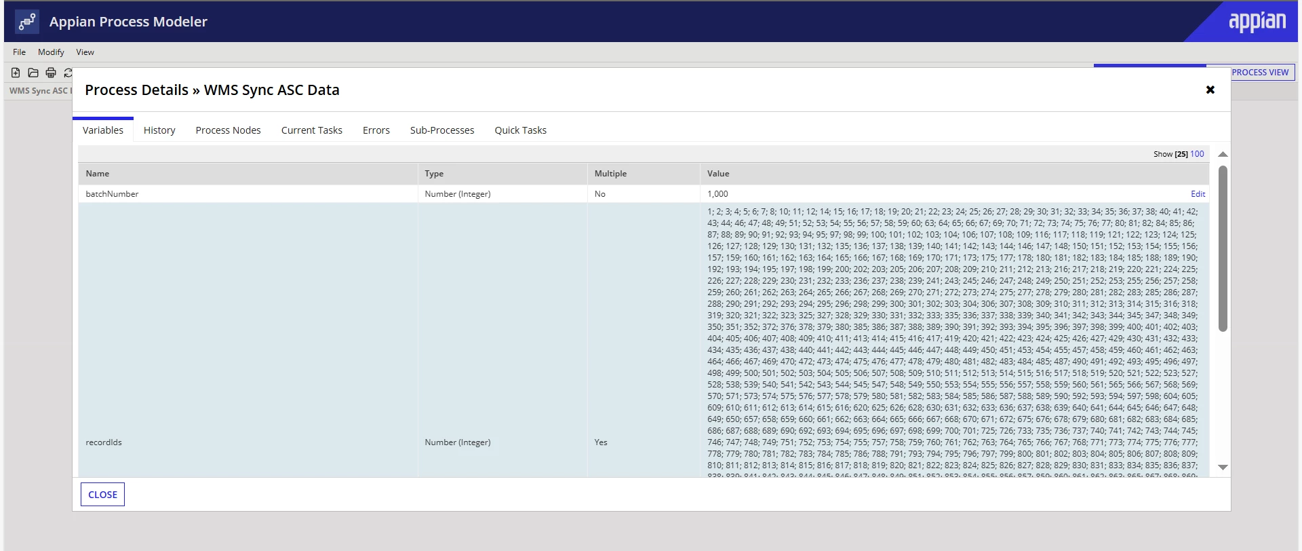This screenshot has width=1302, height=551.
Task: Open the View menu
Action: 85,52
